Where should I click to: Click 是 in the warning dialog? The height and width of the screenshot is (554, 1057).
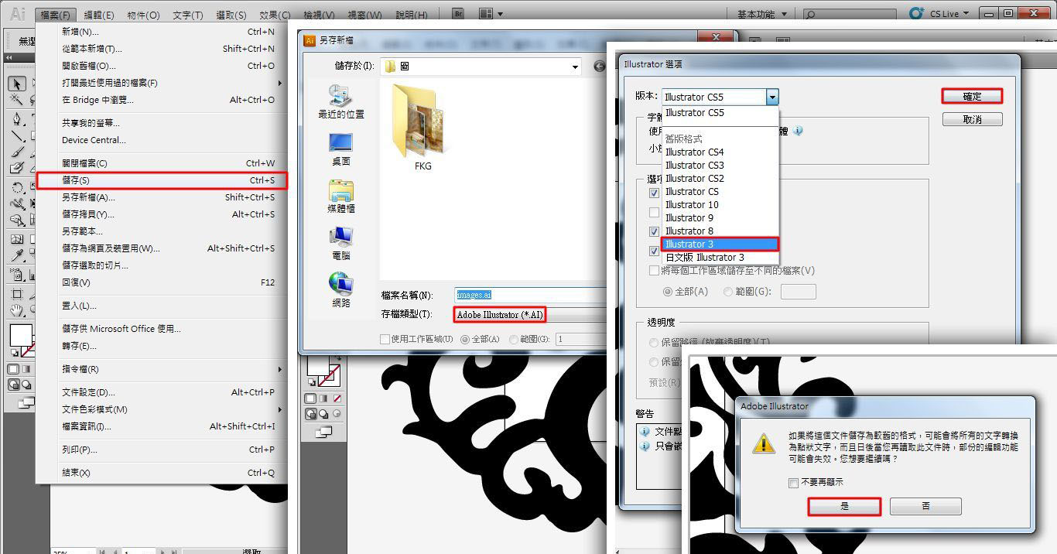844,506
